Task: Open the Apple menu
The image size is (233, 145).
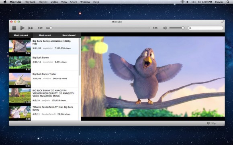Action: (x=5, y=2)
